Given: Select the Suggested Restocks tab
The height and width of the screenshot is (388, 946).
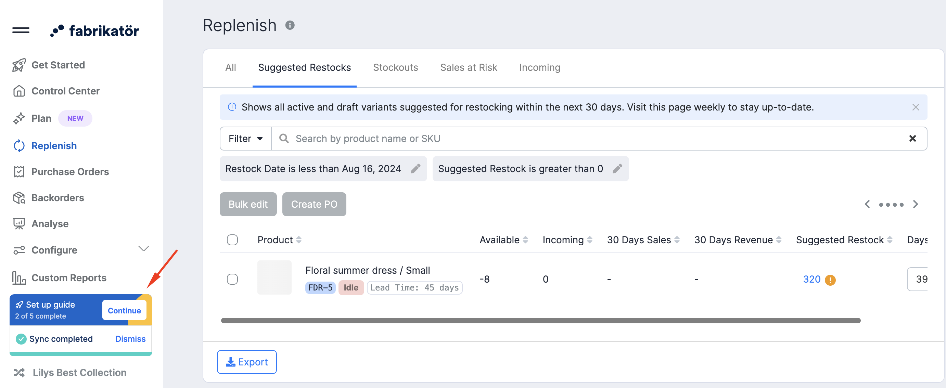Looking at the screenshot, I should (x=305, y=67).
